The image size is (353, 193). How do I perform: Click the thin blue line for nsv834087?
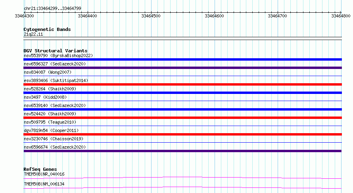click(182, 76)
